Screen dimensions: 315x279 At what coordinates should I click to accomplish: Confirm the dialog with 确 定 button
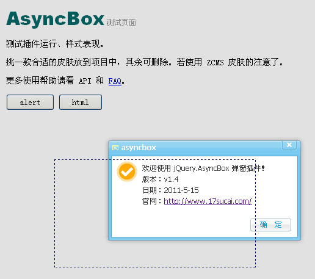pos(270,225)
